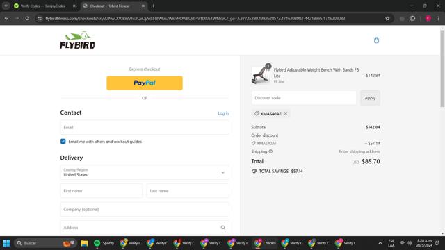Open File Explorer from taskbar
This screenshot has width=445, height=250.
tap(84, 243)
